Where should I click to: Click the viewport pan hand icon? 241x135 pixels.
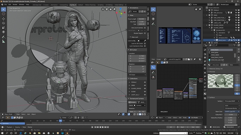(110, 9)
